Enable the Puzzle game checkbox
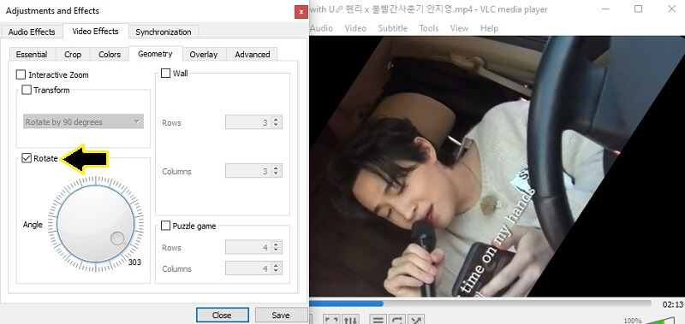 pyautogui.click(x=165, y=226)
